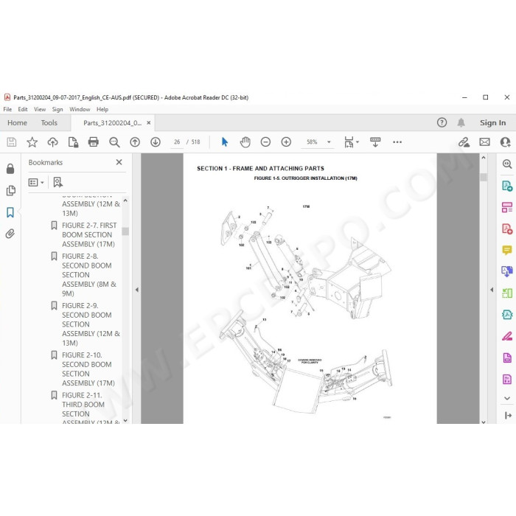Open Create PDF tool in right pane

coord(507,229)
